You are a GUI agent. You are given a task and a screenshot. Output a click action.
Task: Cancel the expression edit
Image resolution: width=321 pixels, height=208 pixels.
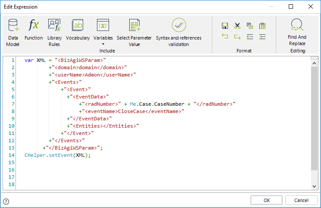click(301, 200)
